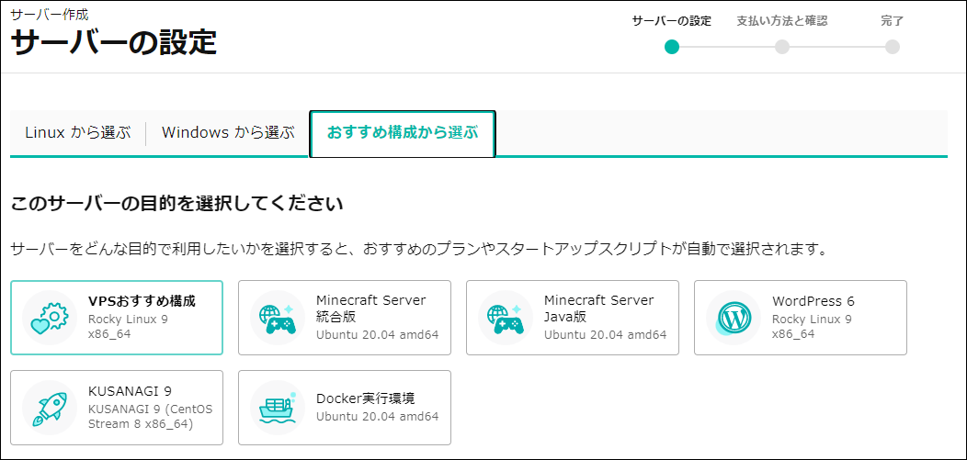Click the 支払い方法と確認 step circle
This screenshot has width=967, height=460.
782,47
